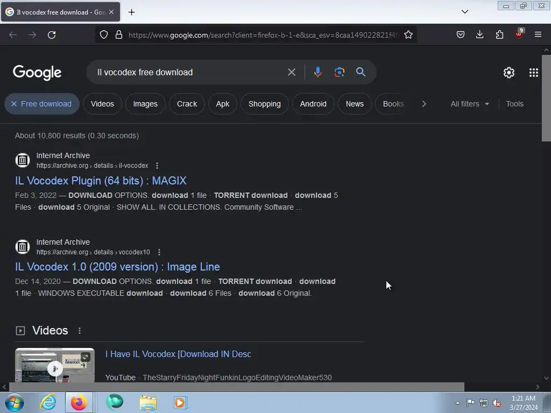Click the horizontal scrollbar right arrow
The image size is (551, 413).
click(x=538, y=387)
